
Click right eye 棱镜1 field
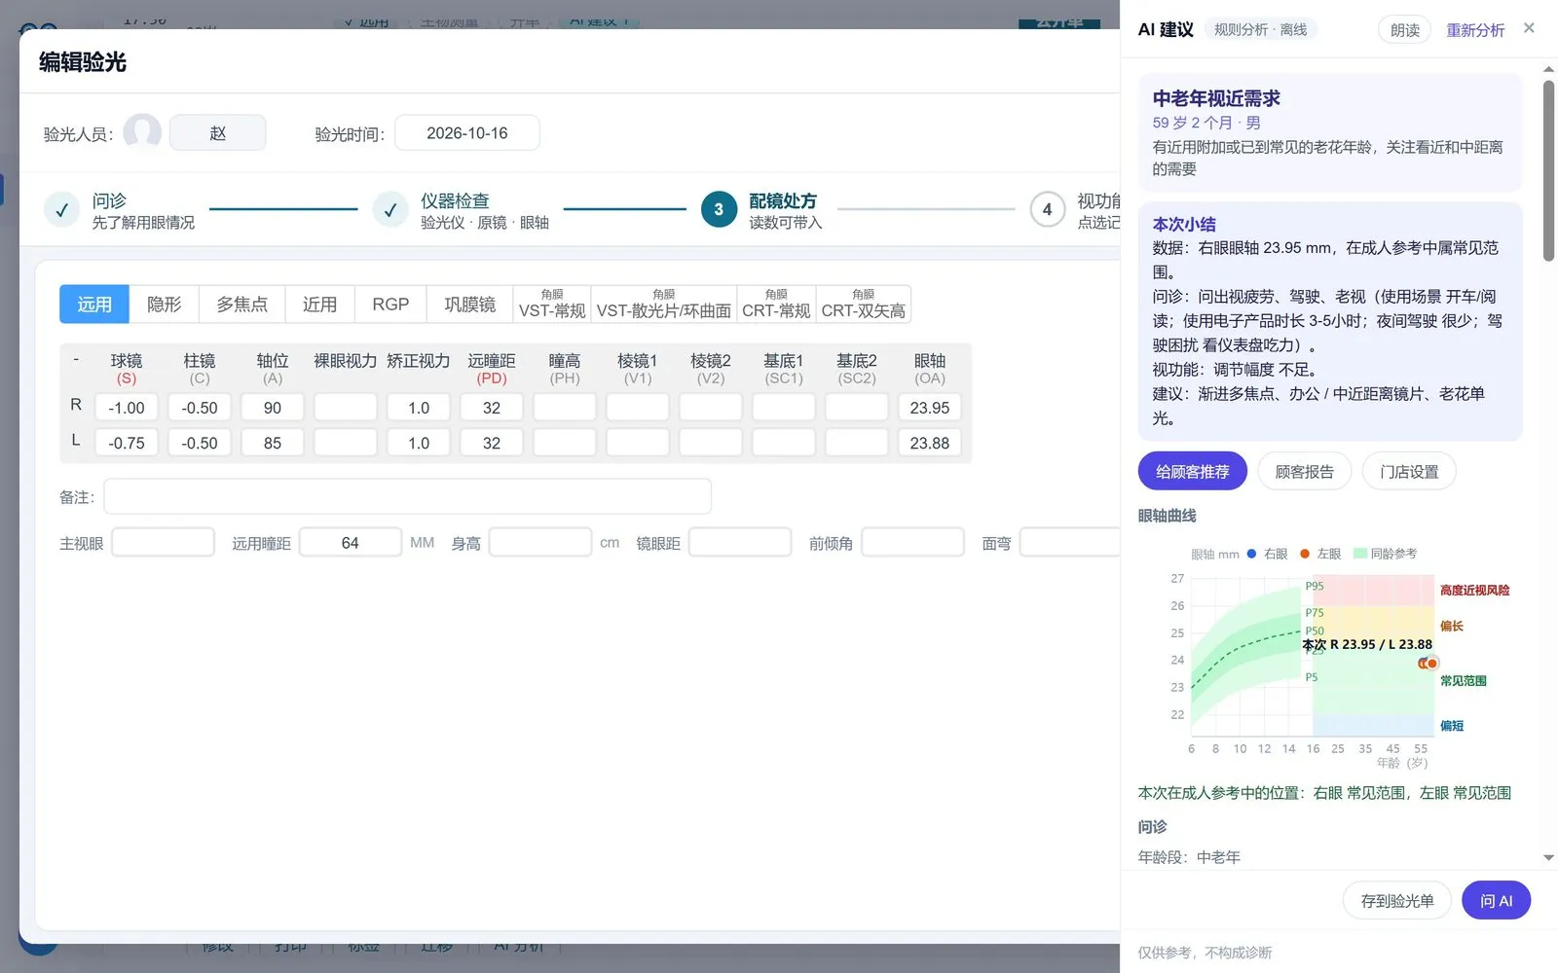[638, 408]
